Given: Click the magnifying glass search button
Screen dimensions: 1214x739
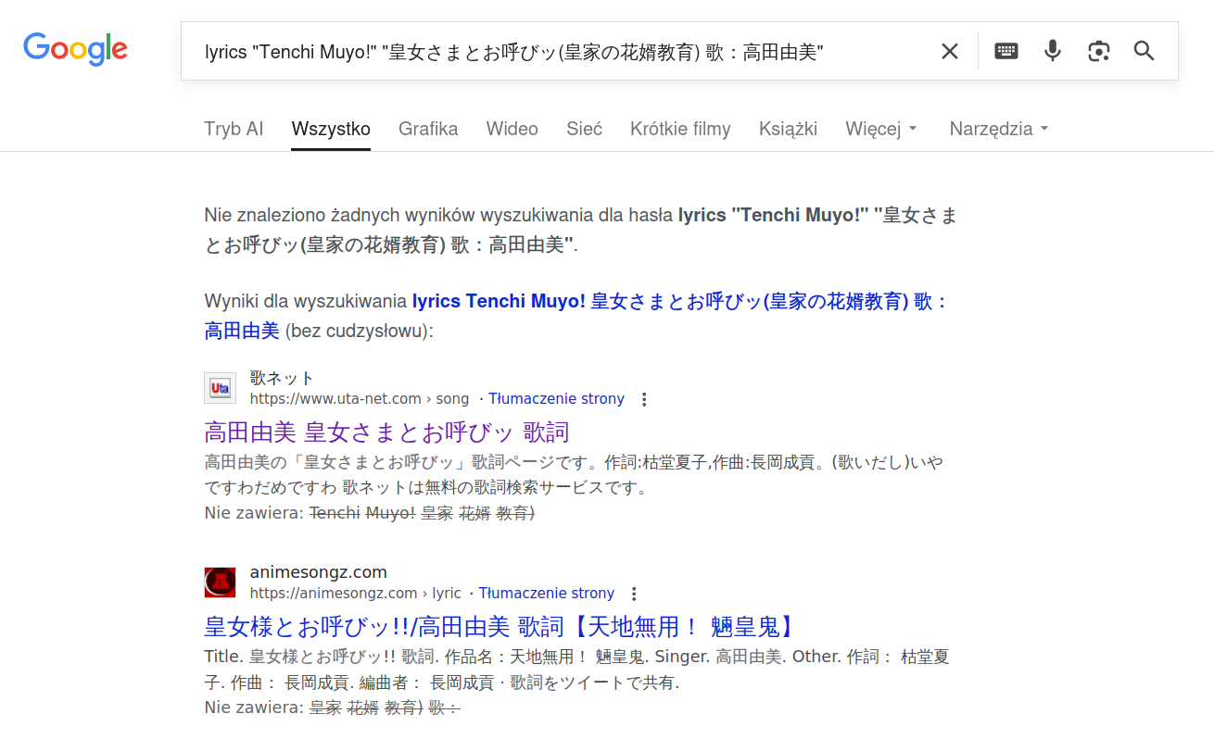Looking at the screenshot, I should pos(1144,52).
